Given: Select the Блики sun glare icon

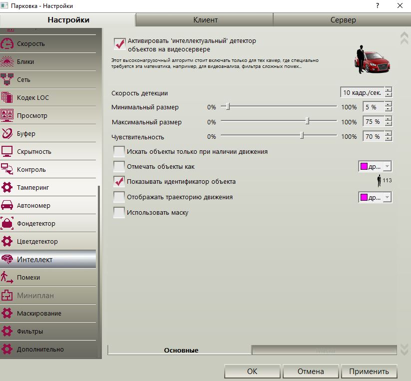Looking at the screenshot, I should tap(7, 62).
